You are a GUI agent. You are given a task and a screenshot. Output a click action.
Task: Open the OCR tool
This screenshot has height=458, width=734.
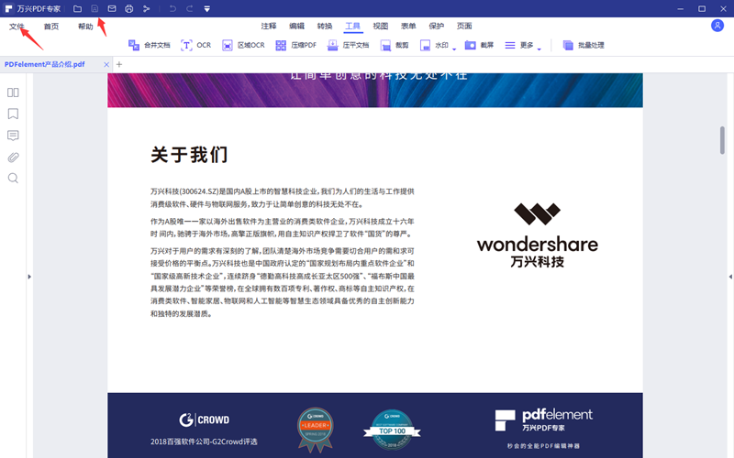coord(195,45)
